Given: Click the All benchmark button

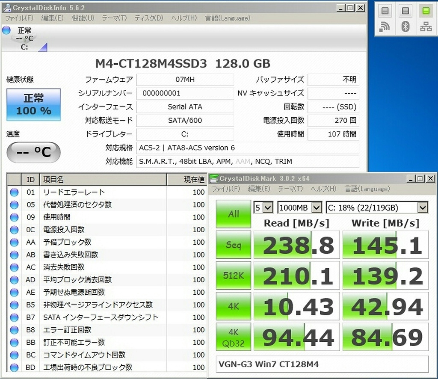Looking at the screenshot, I should click(x=234, y=214).
